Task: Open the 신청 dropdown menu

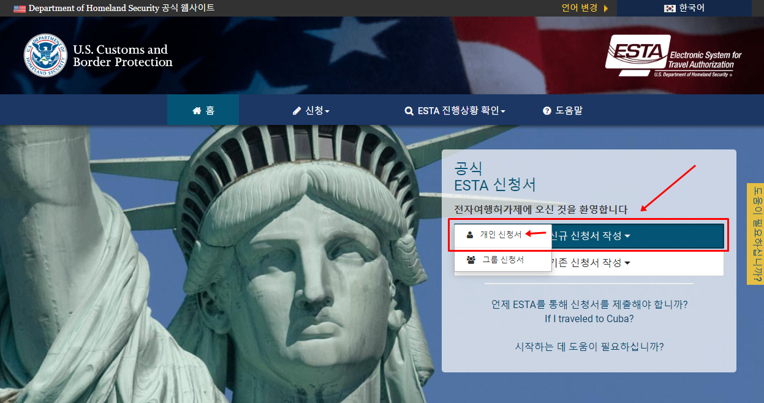Action: click(x=311, y=111)
